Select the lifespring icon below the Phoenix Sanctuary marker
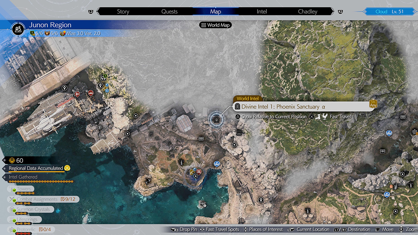The width and height of the screenshot is (418, 235). point(239,132)
